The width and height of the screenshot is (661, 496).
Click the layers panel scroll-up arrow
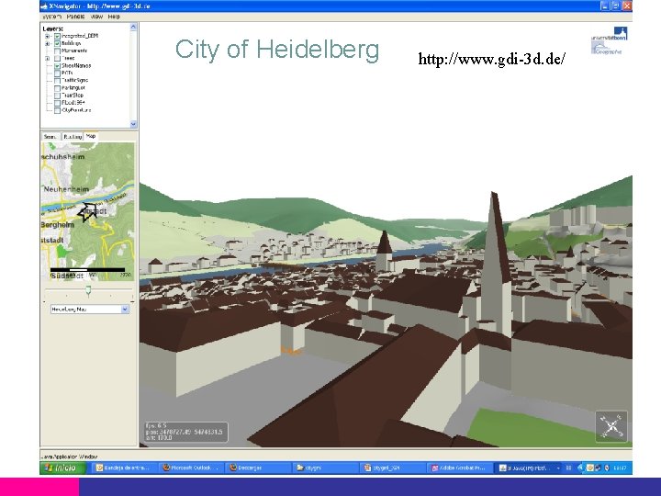(133, 27)
